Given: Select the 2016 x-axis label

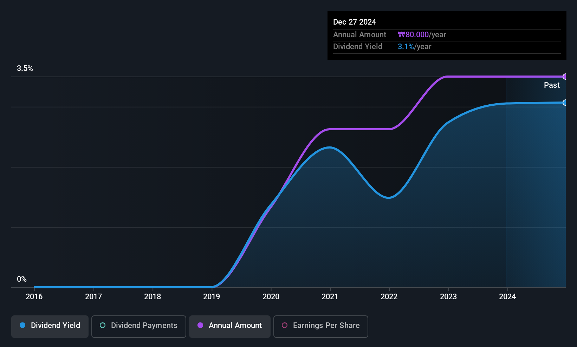Looking at the screenshot, I should (x=34, y=296).
